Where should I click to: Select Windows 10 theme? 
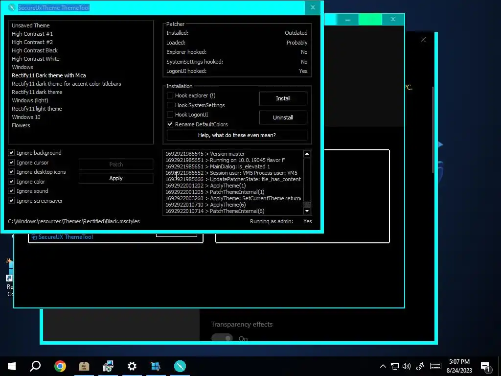click(26, 117)
